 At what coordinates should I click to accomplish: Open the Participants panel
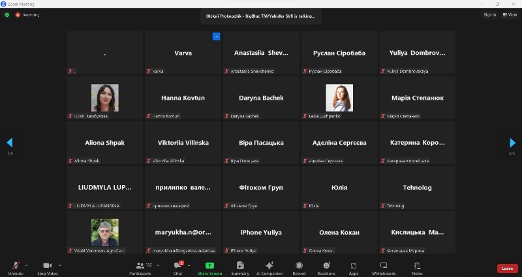click(140, 267)
